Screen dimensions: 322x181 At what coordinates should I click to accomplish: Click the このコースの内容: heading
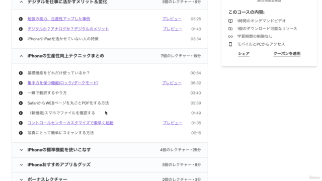click(247, 12)
